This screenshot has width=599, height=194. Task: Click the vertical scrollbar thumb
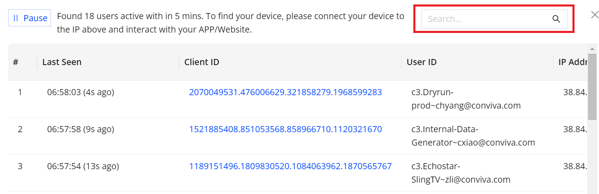(x=592, y=86)
